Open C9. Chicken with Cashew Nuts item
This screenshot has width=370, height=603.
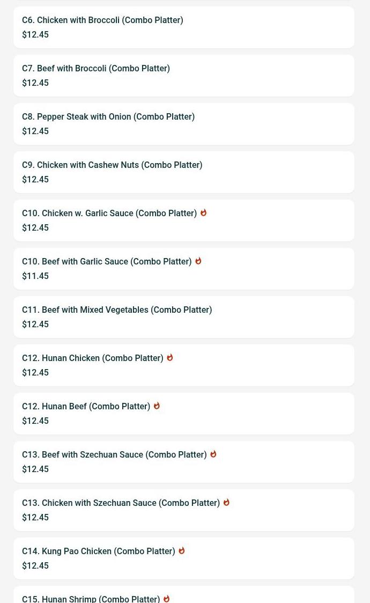pos(112,165)
